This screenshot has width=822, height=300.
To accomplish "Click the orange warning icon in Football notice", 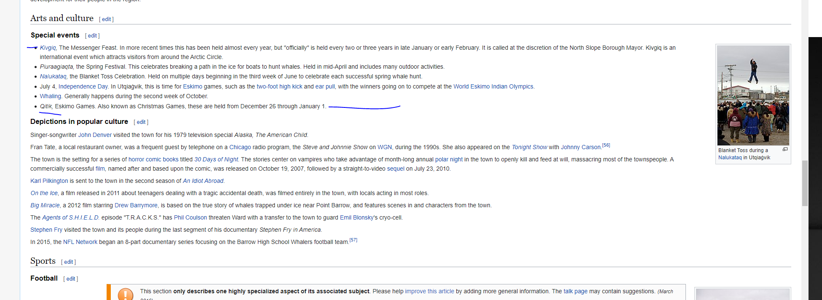I will 126,294.
